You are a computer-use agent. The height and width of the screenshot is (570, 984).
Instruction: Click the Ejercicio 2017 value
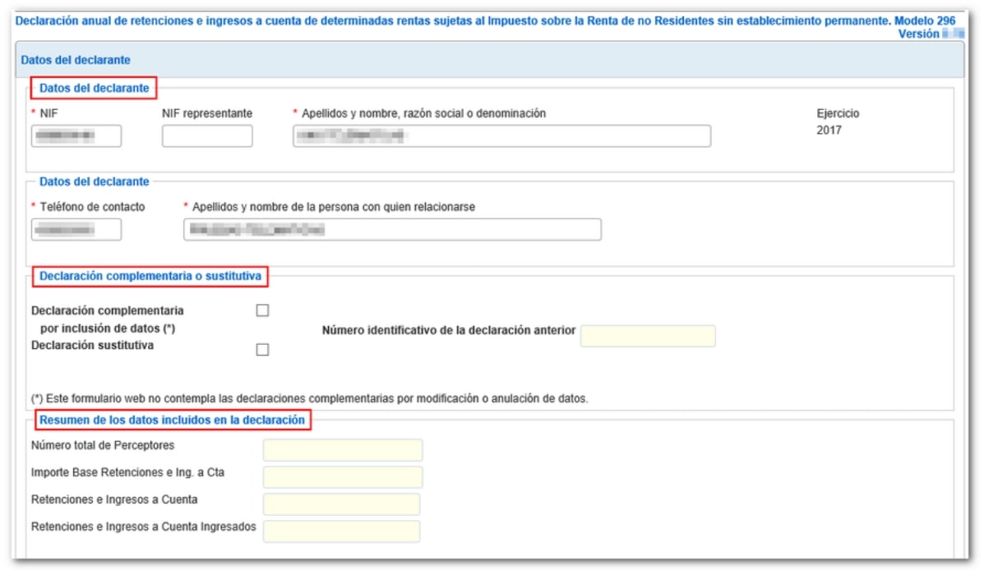click(829, 130)
